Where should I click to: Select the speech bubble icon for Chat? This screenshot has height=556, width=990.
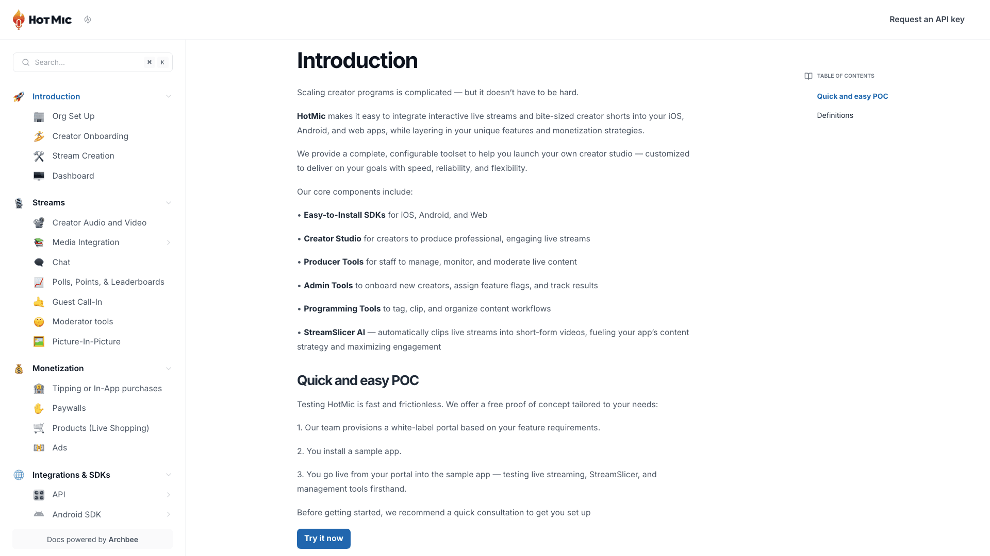click(x=39, y=262)
